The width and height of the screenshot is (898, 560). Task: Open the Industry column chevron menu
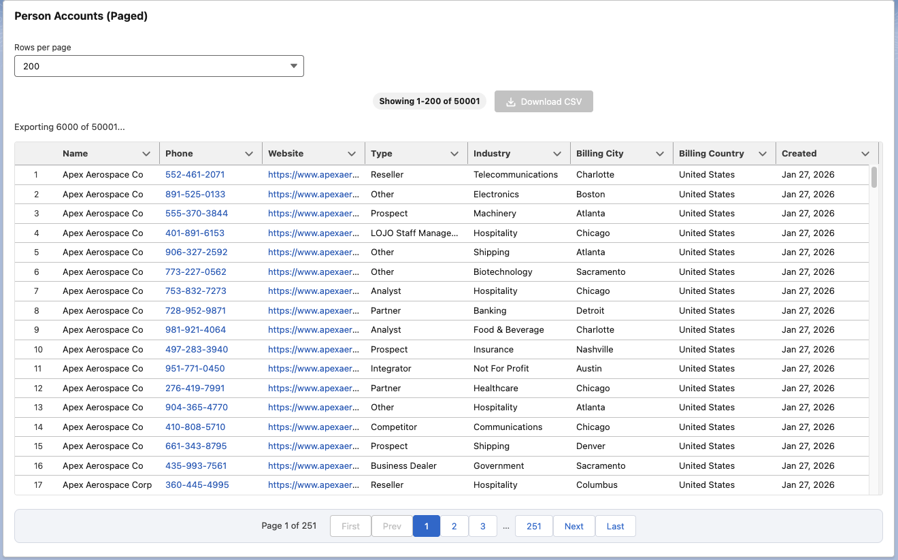557,154
